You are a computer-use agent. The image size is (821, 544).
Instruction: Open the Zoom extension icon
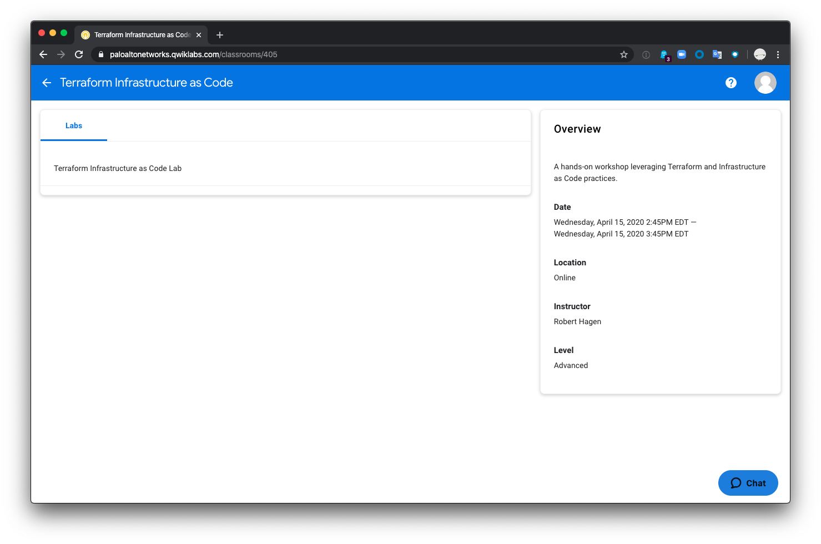pyautogui.click(x=682, y=54)
